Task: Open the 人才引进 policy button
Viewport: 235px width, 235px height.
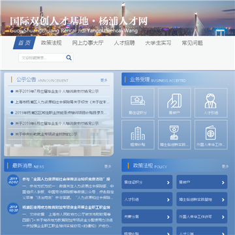Action: (x=147, y=199)
